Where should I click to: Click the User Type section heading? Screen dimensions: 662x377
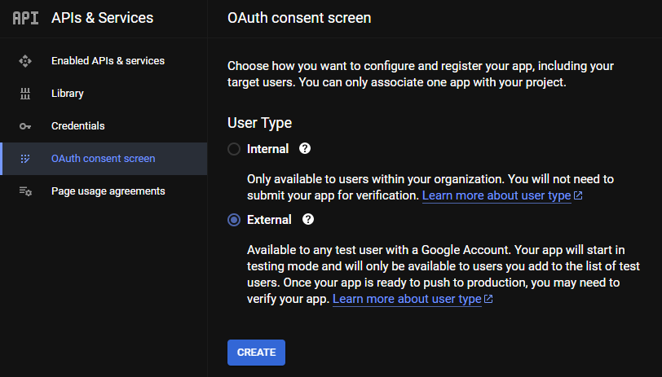tap(259, 123)
